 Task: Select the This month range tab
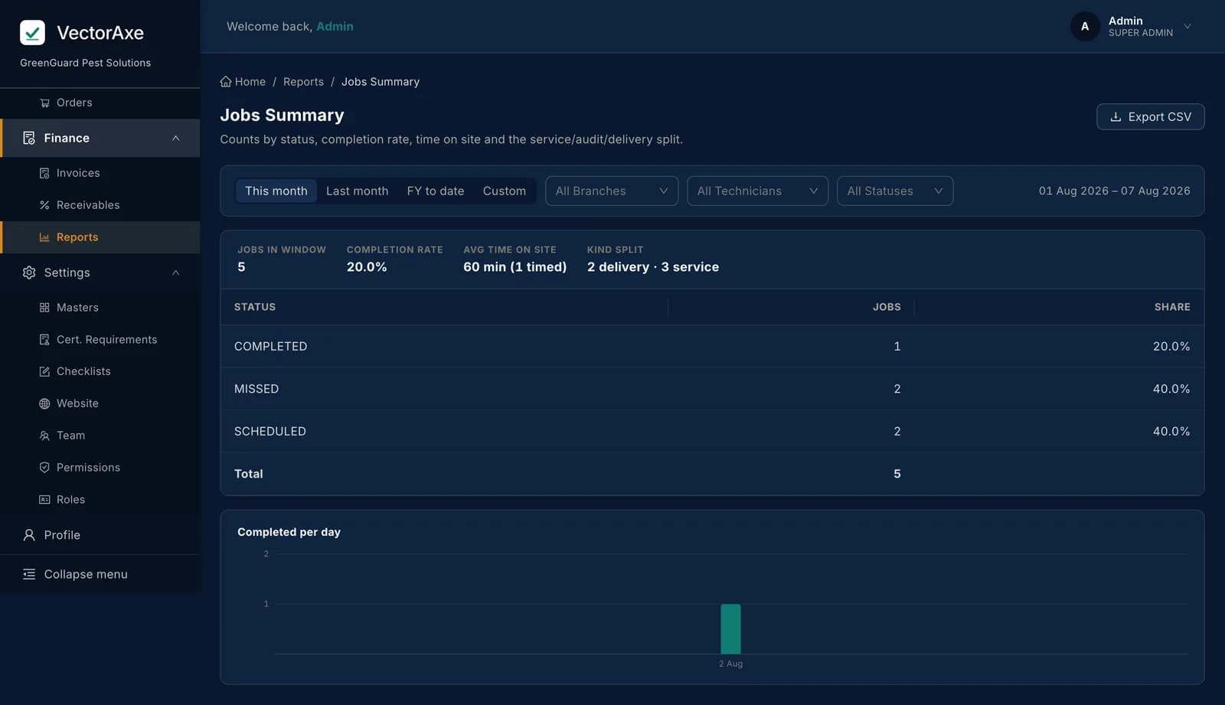pyautogui.click(x=276, y=191)
